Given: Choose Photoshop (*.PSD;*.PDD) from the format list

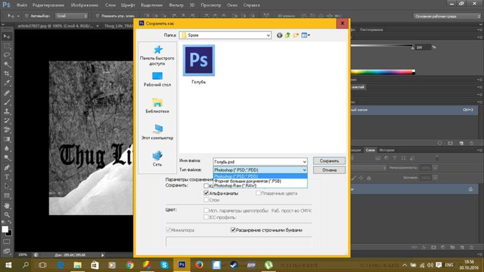Looking at the screenshot, I should point(260,176).
